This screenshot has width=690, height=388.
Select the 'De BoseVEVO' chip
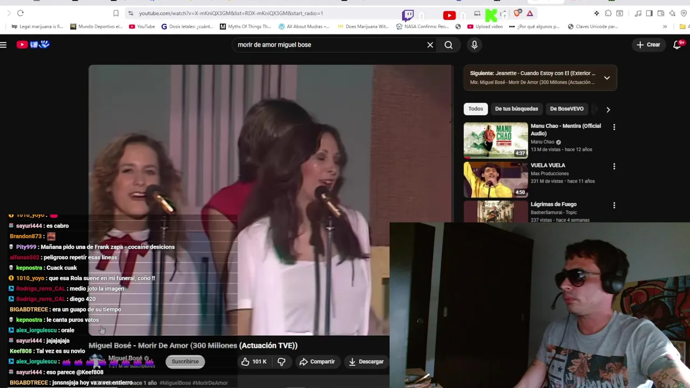pyautogui.click(x=567, y=109)
